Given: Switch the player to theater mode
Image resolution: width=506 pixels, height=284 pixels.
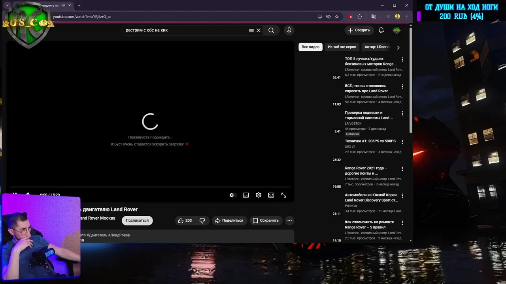Looking at the screenshot, I should 271,195.
